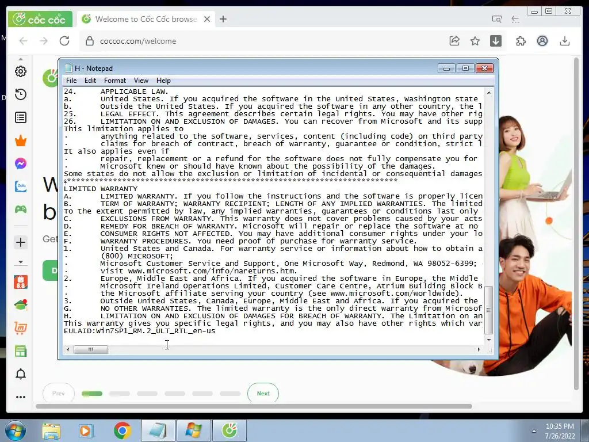Screen dimensions: 589x442
Task: Click the EULAID line in Notepad
Action: click(139, 331)
